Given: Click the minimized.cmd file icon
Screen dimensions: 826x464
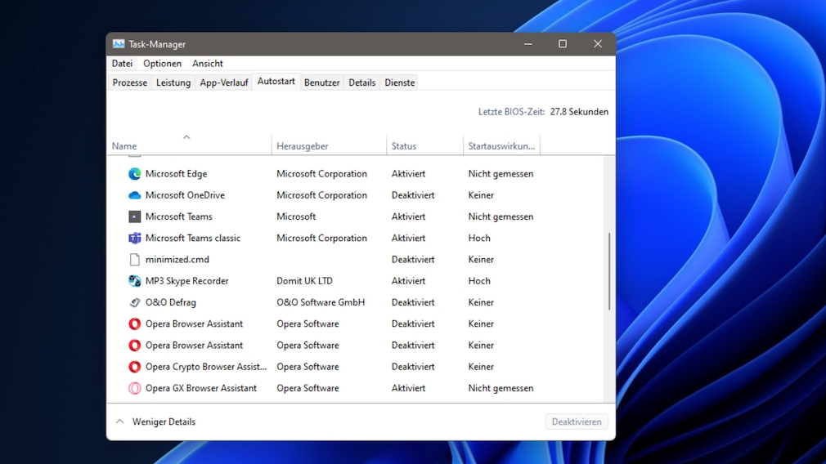Looking at the screenshot, I should click(x=135, y=260).
